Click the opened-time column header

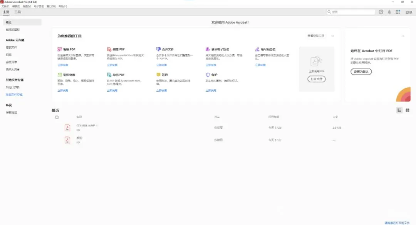[273, 117]
